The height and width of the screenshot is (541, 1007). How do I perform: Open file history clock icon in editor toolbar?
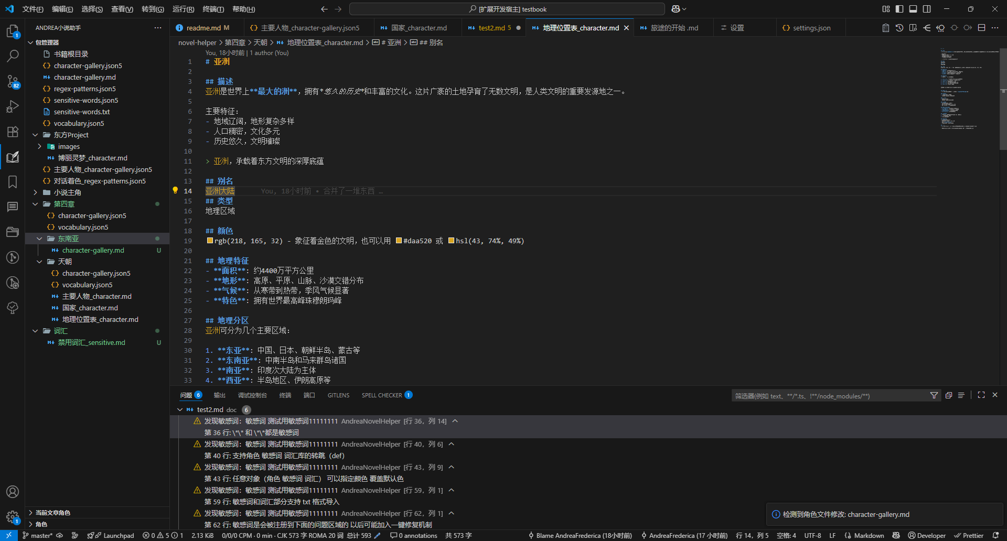point(899,28)
